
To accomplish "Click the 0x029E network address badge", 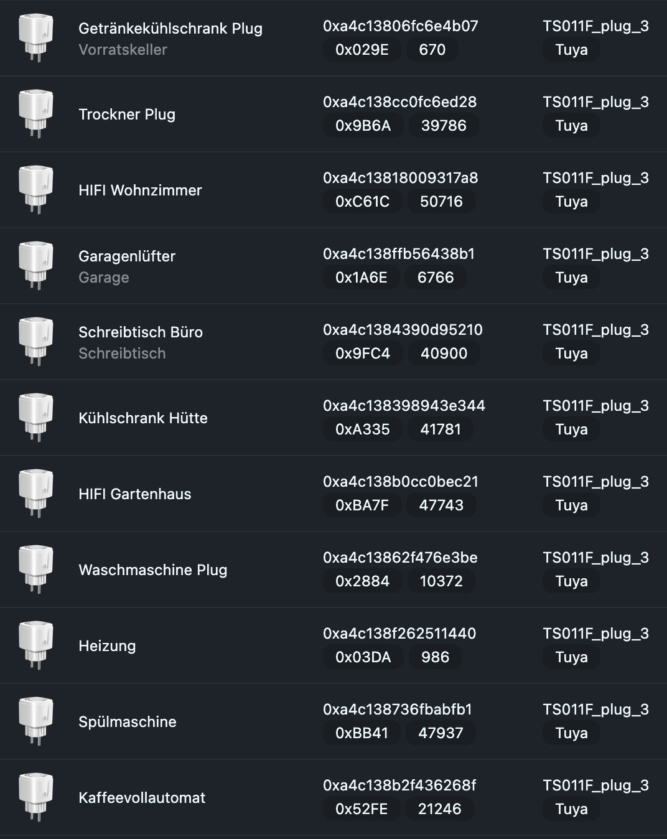I will pyautogui.click(x=362, y=50).
